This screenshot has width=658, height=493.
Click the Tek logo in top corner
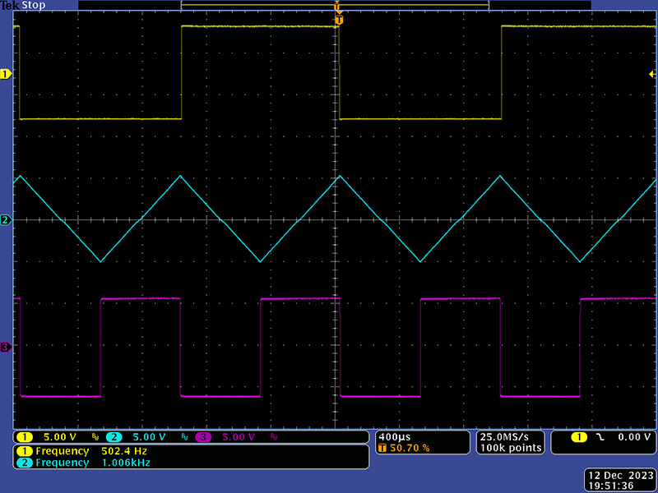pos(11,6)
